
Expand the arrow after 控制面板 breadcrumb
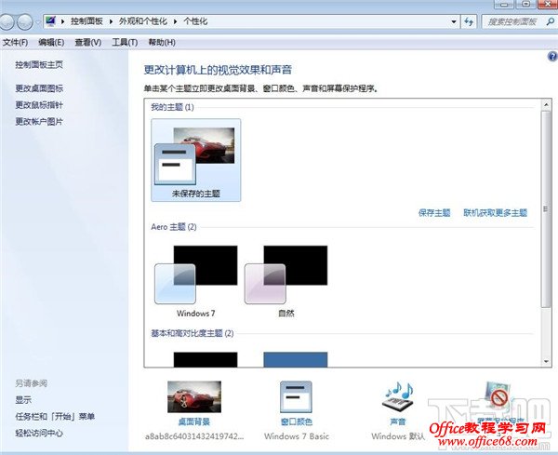coord(111,21)
